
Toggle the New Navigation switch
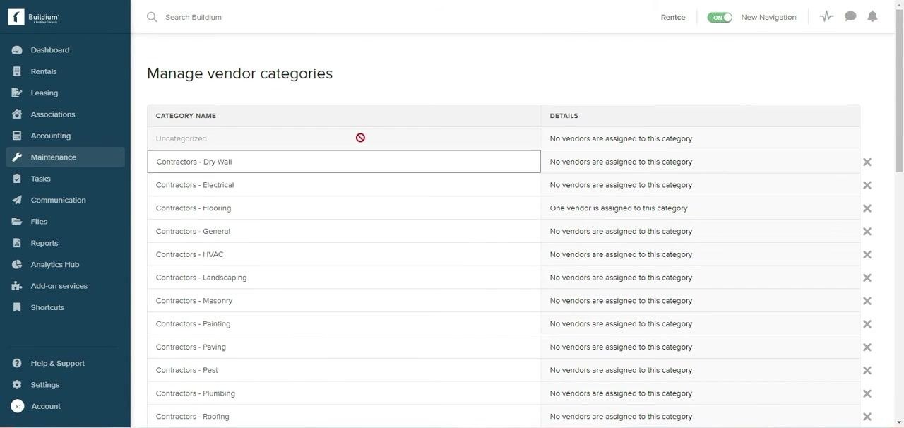720,17
